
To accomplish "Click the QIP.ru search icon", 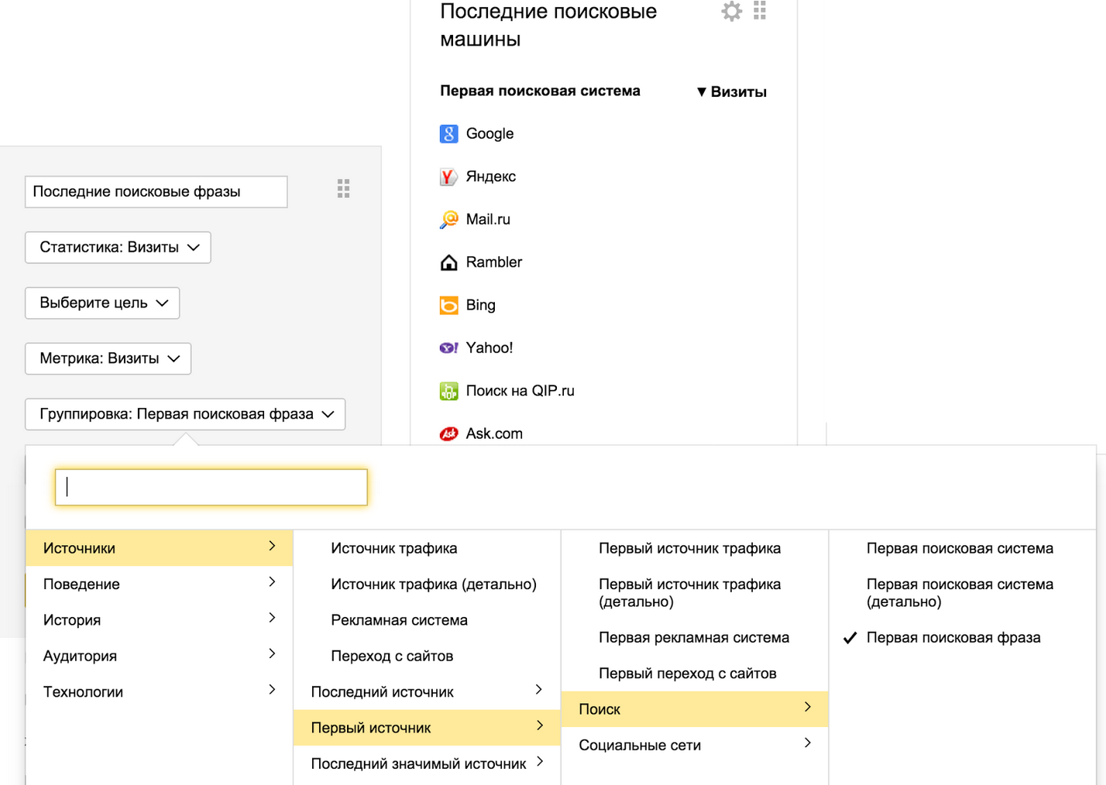I will 448,391.
